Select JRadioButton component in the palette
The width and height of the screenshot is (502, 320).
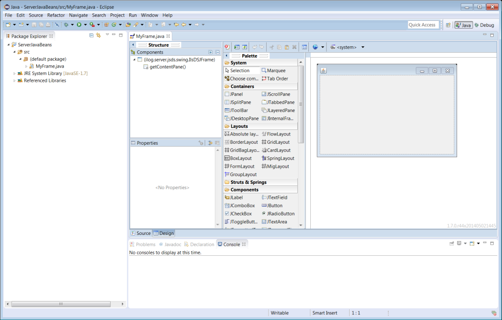click(x=281, y=214)
